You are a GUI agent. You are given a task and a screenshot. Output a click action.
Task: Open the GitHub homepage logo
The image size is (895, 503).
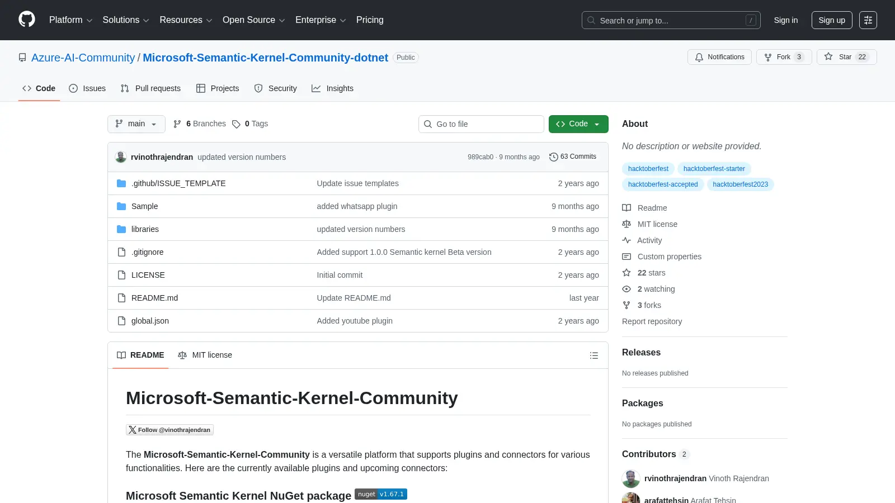[x=27, y=20]
